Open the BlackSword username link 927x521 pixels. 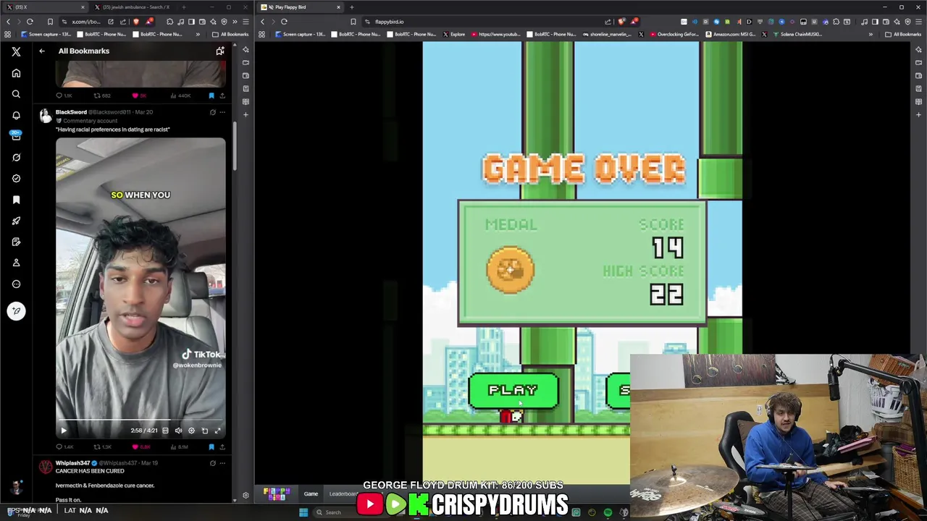[x=71, y=112]
